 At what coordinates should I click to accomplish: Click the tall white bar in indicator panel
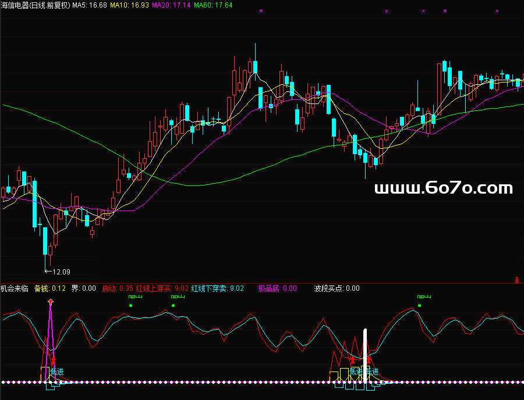(x=365, y=355)
